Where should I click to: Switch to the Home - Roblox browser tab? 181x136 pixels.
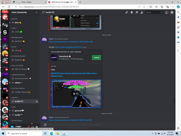point(32,2)
